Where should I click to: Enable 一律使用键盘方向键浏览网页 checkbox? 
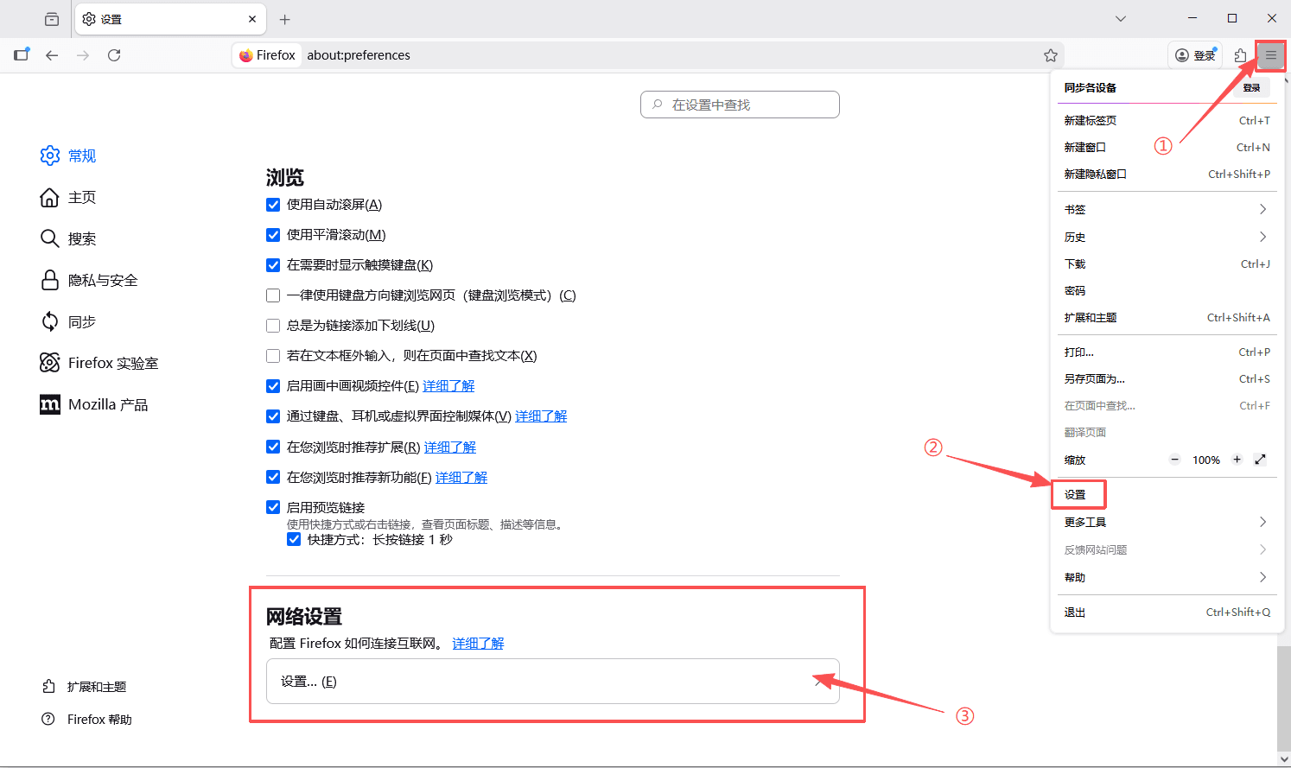point(273,295)
